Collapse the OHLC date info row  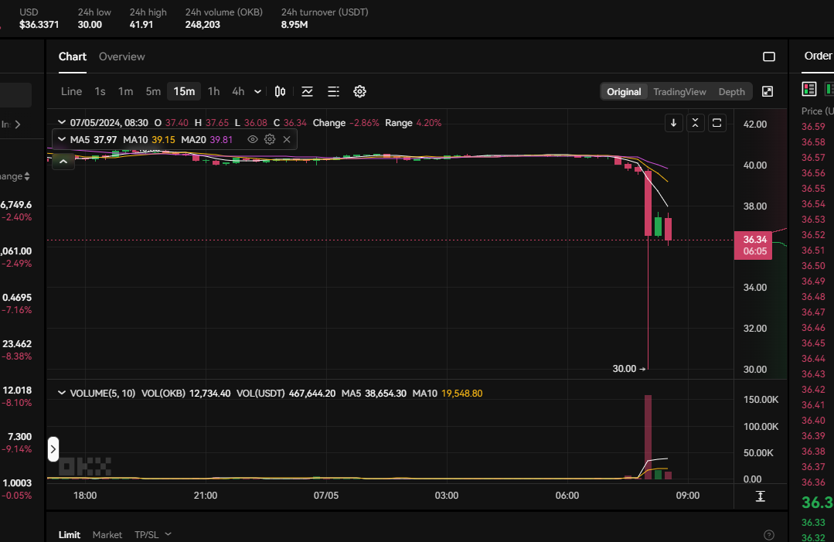(62, 122)
